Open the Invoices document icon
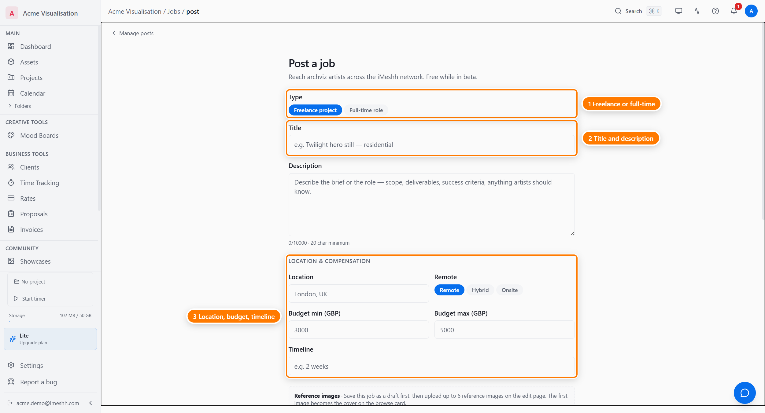This screenshot has width=765, height=413. [x=11, y=229]
